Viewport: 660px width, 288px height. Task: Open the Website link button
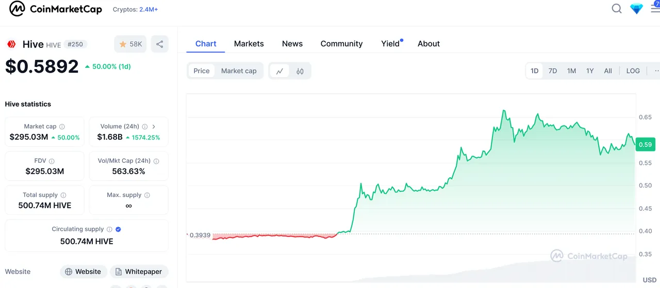coord(84,272)
